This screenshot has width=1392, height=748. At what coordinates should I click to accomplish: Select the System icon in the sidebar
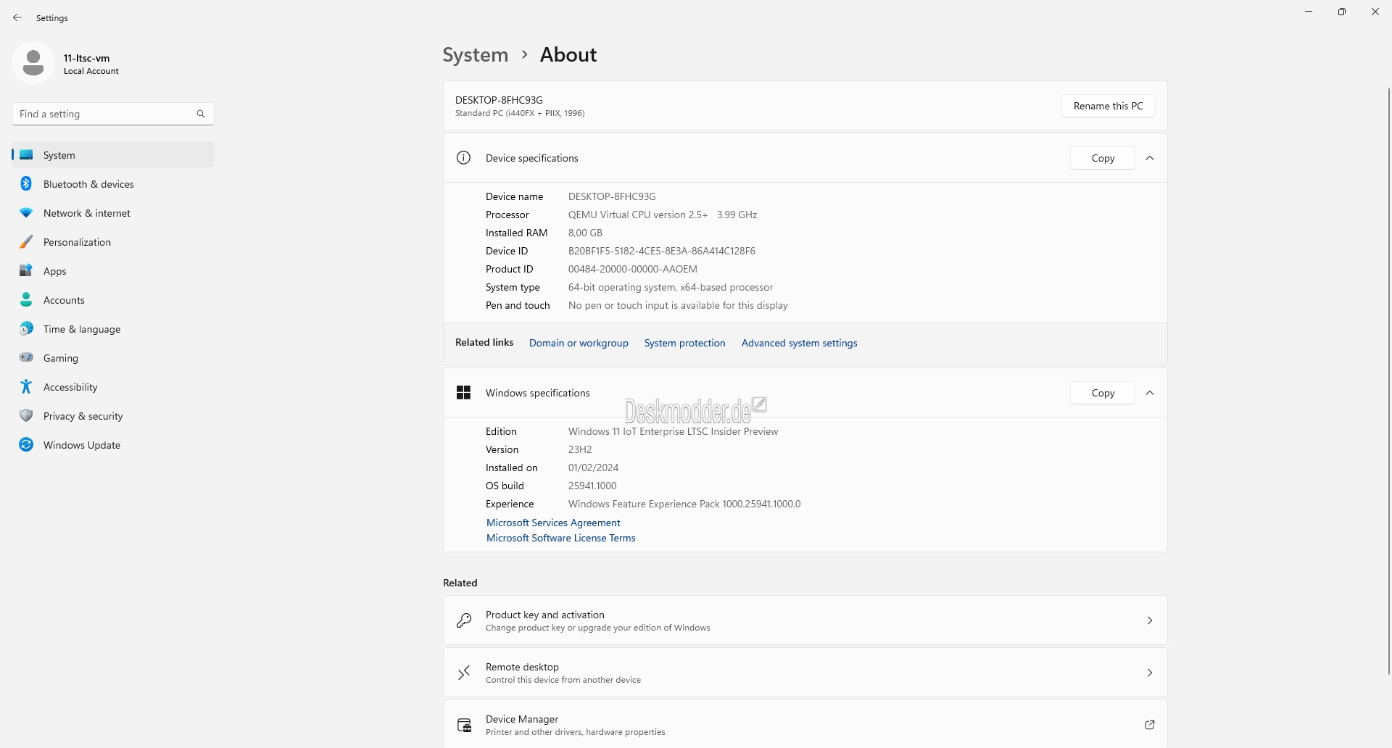[x=26, y=155]
